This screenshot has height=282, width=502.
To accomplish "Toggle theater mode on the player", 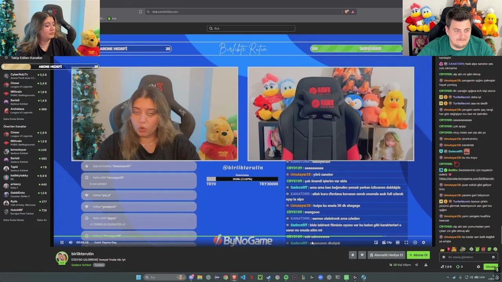I will click(x=398, y=242).
